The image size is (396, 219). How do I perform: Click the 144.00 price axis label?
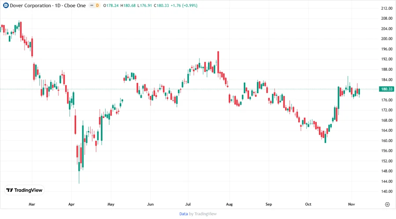(387, 181)
